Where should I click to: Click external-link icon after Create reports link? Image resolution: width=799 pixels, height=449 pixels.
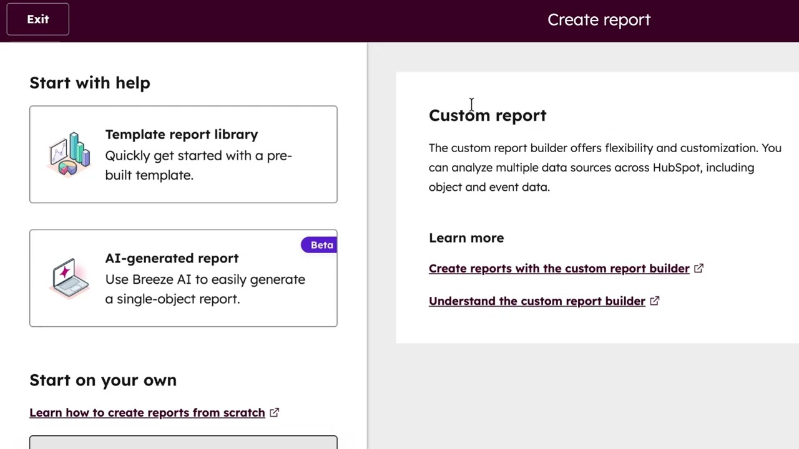tap(699, 269)
